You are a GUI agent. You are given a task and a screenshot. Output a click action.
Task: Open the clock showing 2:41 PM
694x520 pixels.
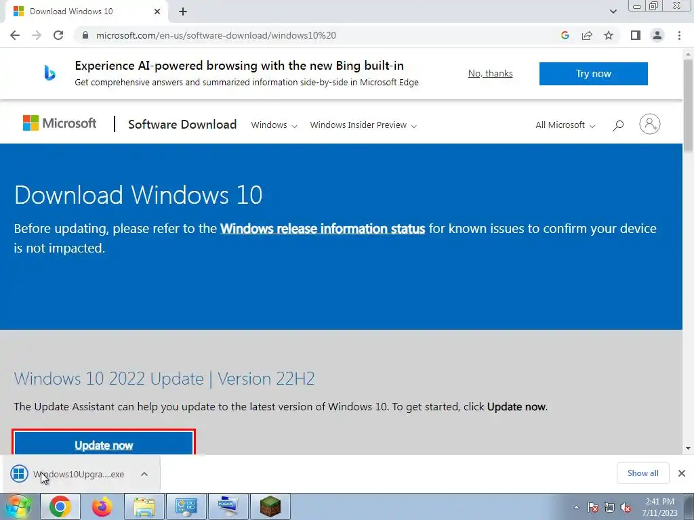[660, 507]
